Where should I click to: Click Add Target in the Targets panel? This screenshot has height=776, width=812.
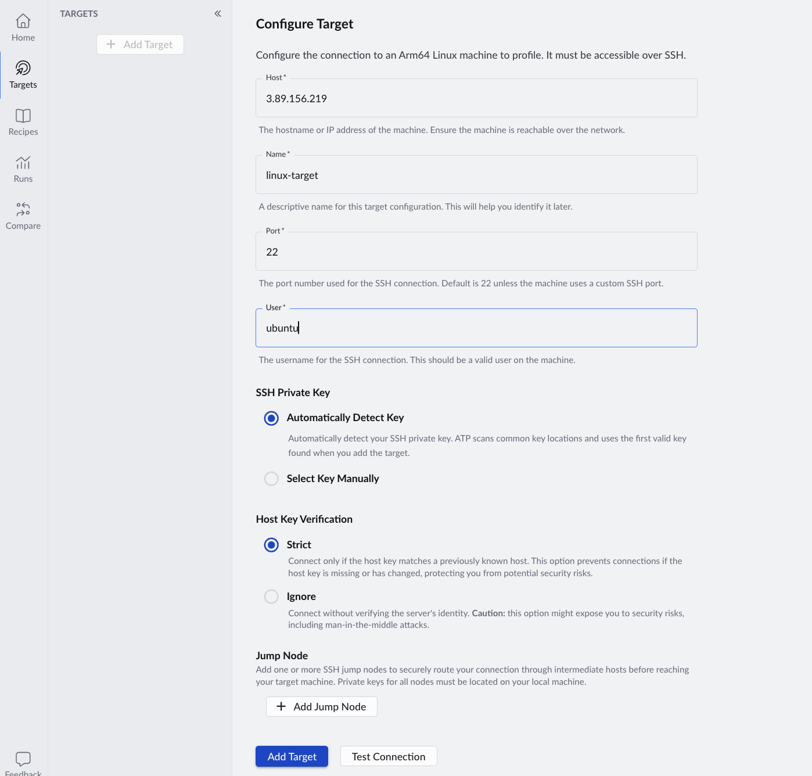point(140,45)
